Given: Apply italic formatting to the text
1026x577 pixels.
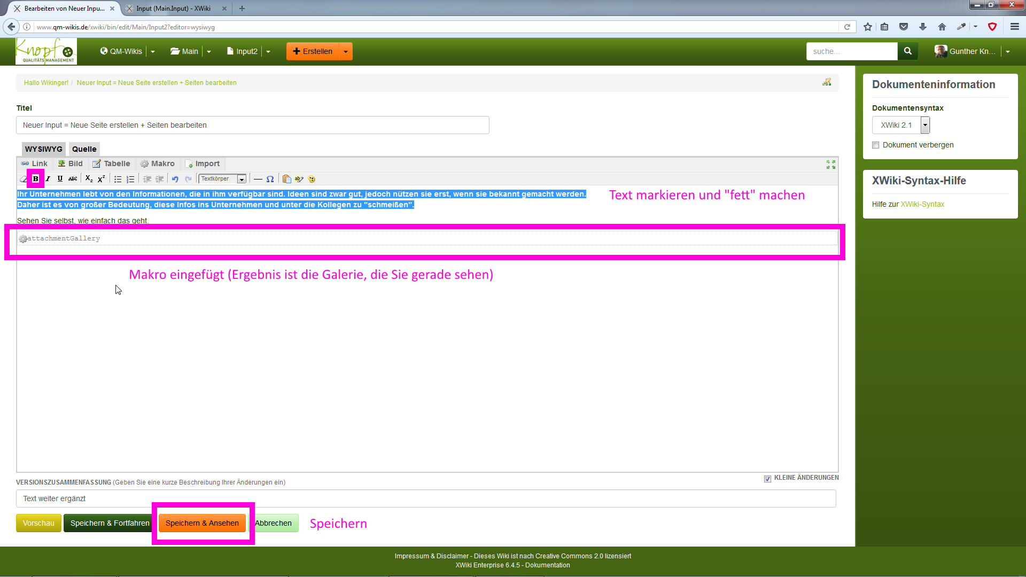Looking at the screenshot, I should (x=48, y=179).
